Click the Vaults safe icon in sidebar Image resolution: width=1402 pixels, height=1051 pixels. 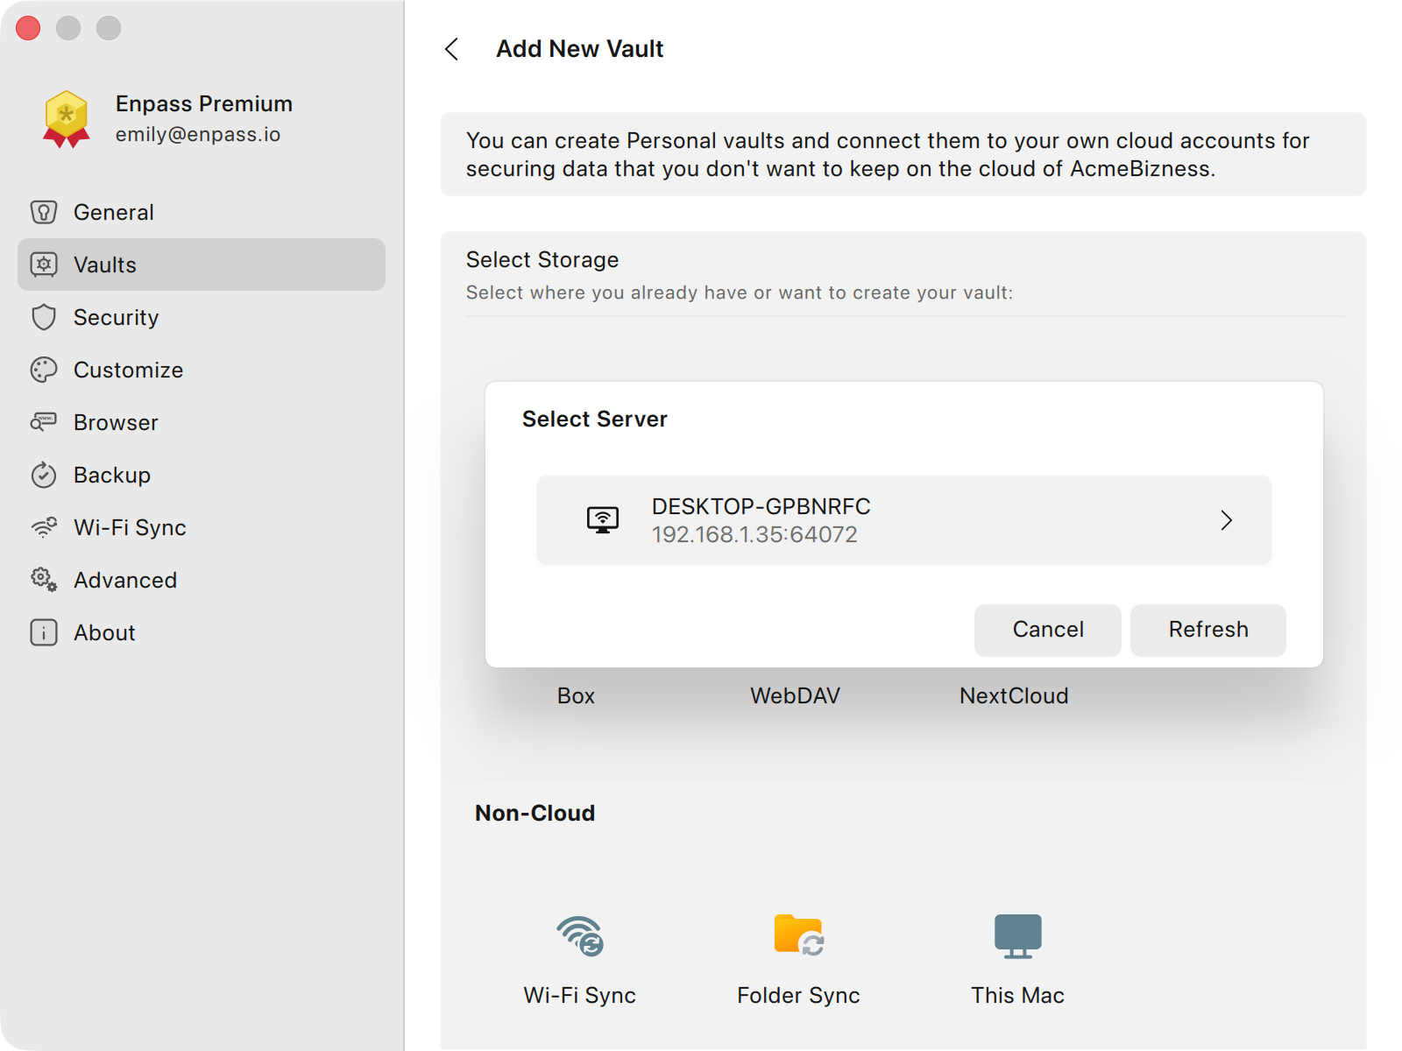pos(44,265)
